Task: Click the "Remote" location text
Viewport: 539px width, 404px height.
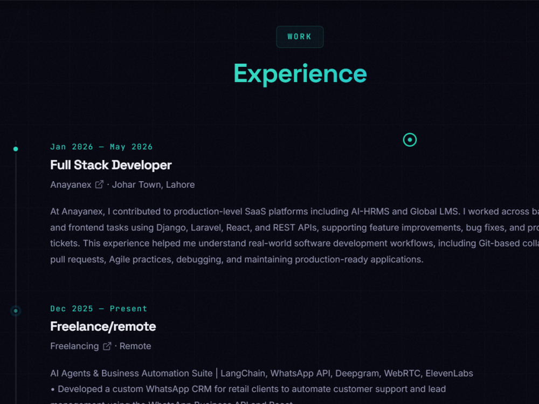Action: [135, 346]
